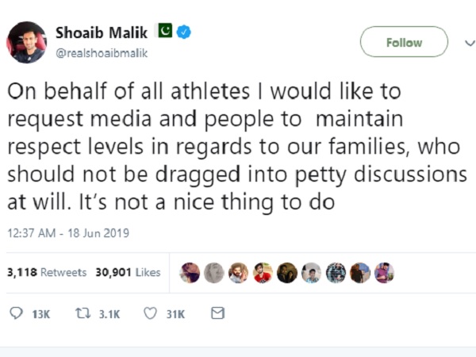Click the 3.1K retweet count
Screen dimensions: 476x357
pyautogui.click(x=109, y=314)
